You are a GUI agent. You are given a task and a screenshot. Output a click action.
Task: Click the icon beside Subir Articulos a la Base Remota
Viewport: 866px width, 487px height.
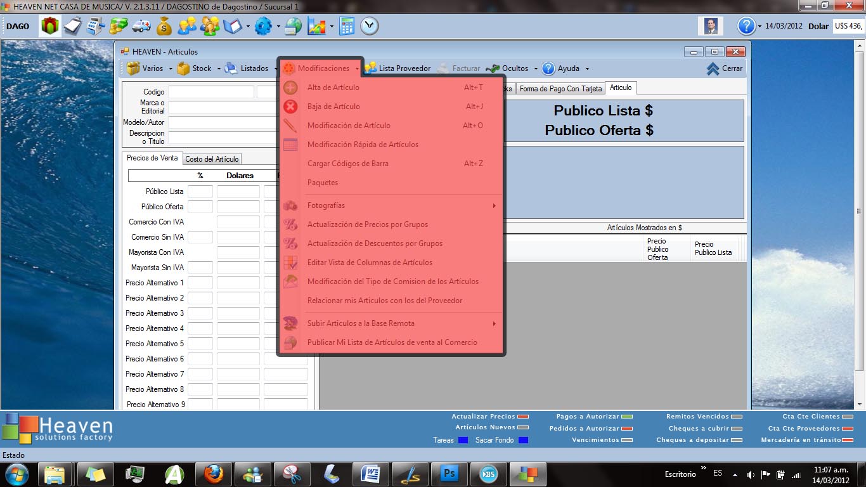coord(290,323)
